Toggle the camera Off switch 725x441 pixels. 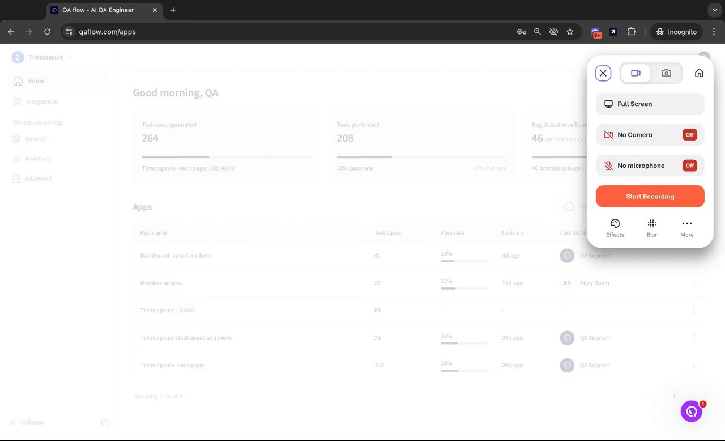point(689,135)
